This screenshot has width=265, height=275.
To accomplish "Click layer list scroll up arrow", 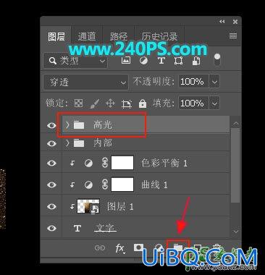I will [x=235, y=124].
